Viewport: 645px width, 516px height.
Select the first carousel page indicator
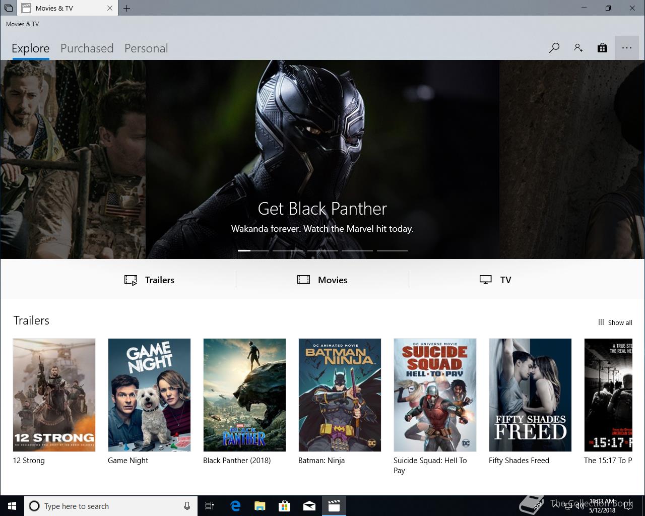pos(253,250)
